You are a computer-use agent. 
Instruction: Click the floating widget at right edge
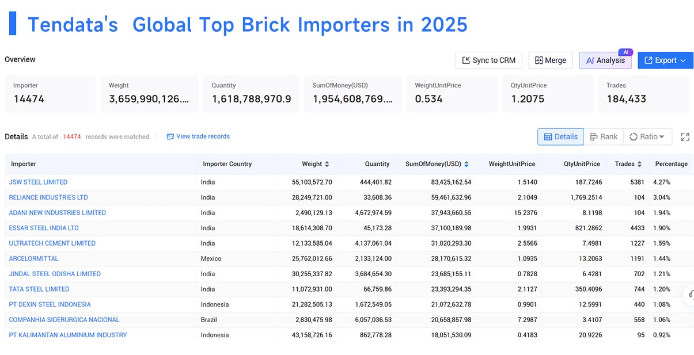click(689, 294)
